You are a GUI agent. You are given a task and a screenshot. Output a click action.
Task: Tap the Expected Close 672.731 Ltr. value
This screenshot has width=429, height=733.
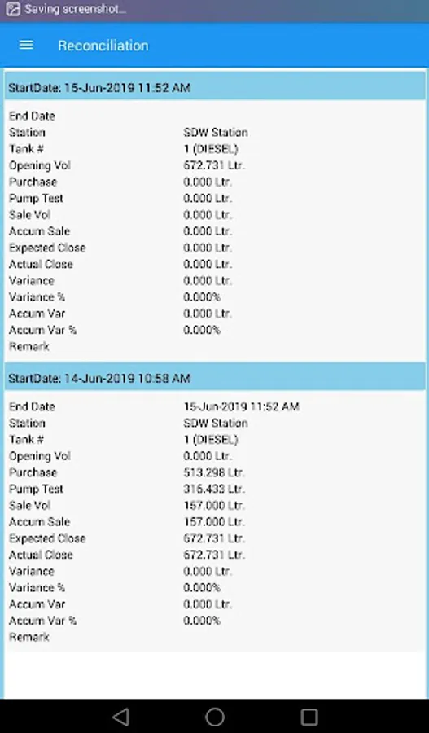click(214, 538)
